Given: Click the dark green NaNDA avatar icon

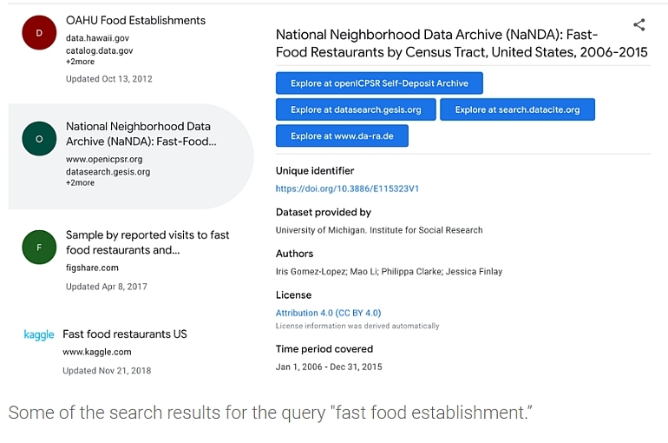Looking at the screenshot, I should (39, 139).
